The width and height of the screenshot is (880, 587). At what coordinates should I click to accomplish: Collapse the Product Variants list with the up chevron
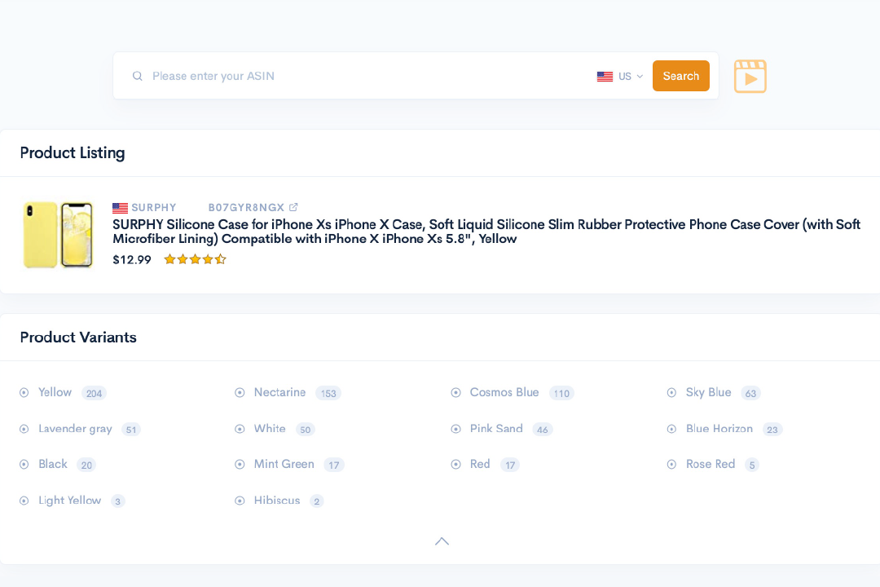(x=442, y=541)
